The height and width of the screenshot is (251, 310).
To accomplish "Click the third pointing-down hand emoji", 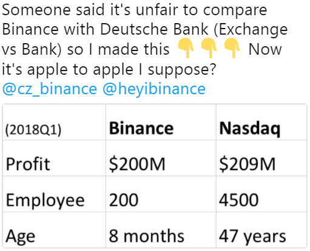I will click(x=232, y=48).
